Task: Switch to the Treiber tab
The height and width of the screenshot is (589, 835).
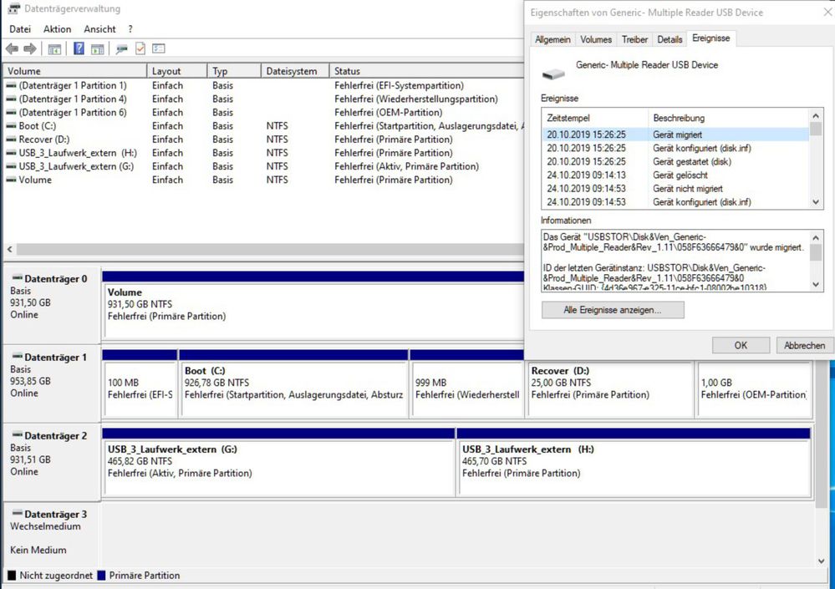Action: tap(634, 39)
